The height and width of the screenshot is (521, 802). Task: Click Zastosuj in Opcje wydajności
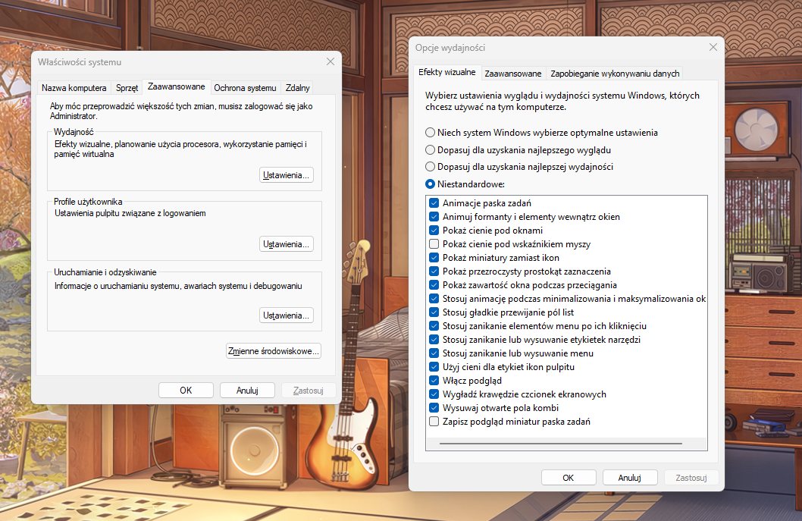(x=691, y=478)
